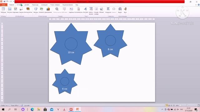The image size is (200, 112).
Task: Click the русский language indicator
Action: [27, 105]
